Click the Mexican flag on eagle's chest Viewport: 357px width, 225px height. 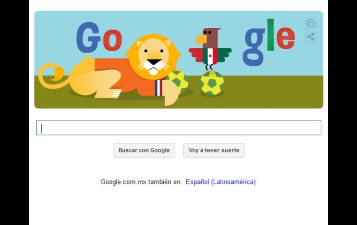[210, 56]
